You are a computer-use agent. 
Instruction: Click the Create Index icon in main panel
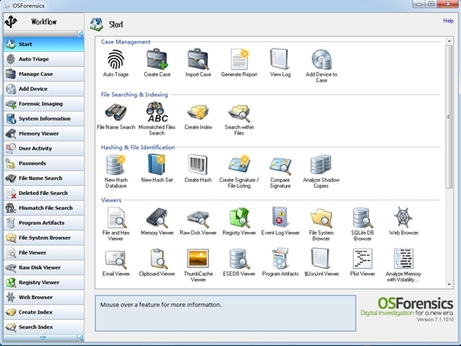point(198,112)
